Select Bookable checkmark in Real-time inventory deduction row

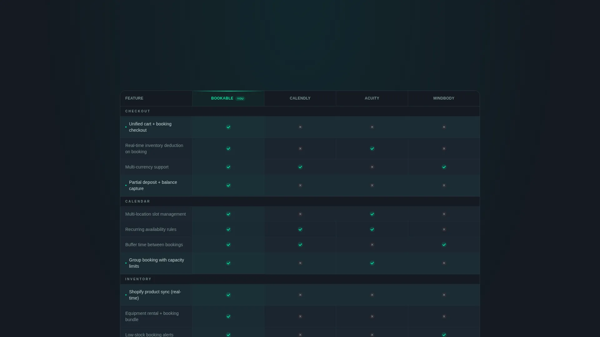228,149
